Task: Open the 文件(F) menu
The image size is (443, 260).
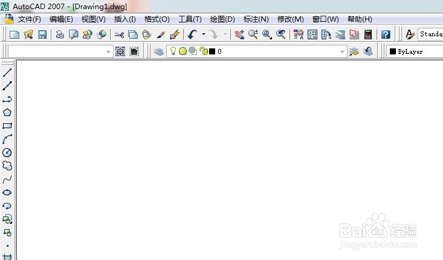Action: 30,19
